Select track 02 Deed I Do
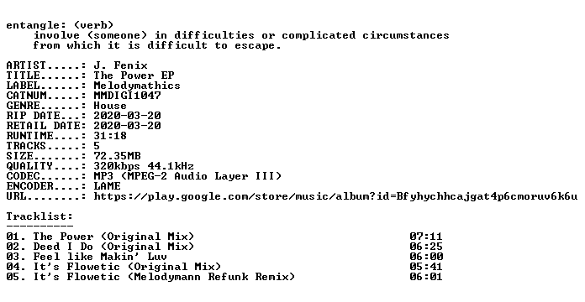The height and width of the screenshot is (302, 585). [224, 247]
